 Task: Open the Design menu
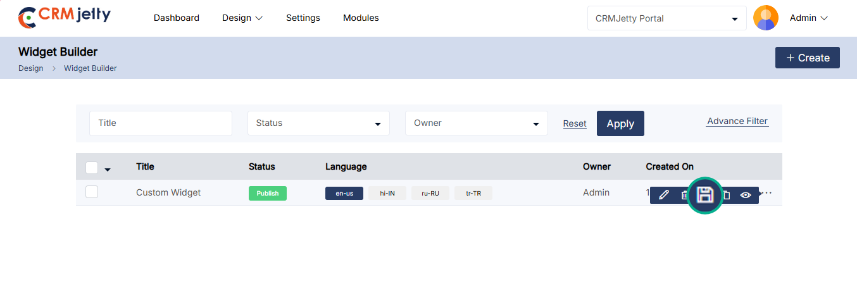242,18
